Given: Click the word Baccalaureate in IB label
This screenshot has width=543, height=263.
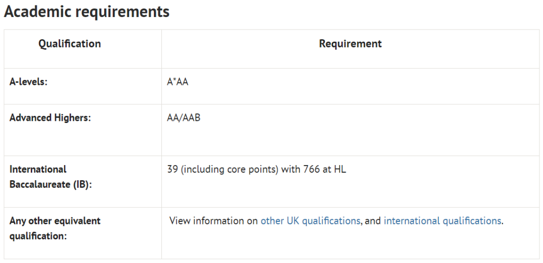Looking at the screenshot, I should [x=40, y=185].
